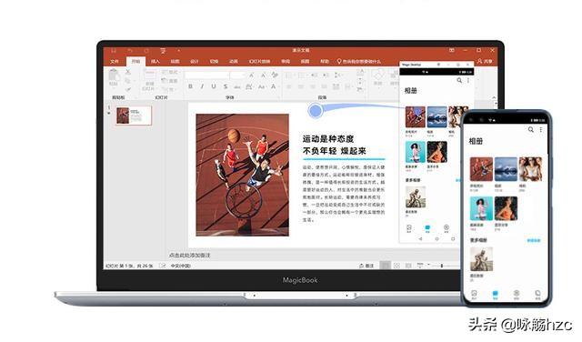Open the font size dropdown
Screen dimensions: 582x342
coord(237,75)
